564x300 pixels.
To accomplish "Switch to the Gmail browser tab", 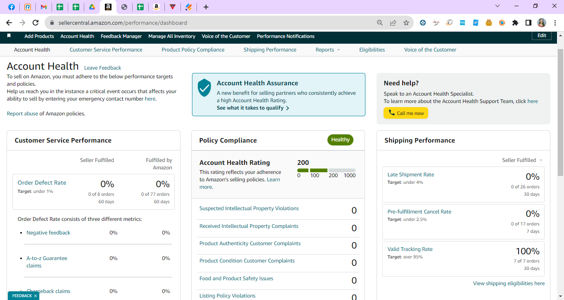I will (x=44, y=7).
